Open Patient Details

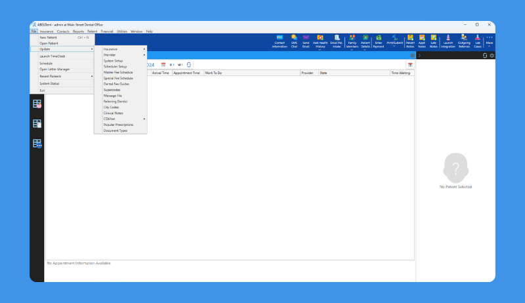tap(366, 41)
